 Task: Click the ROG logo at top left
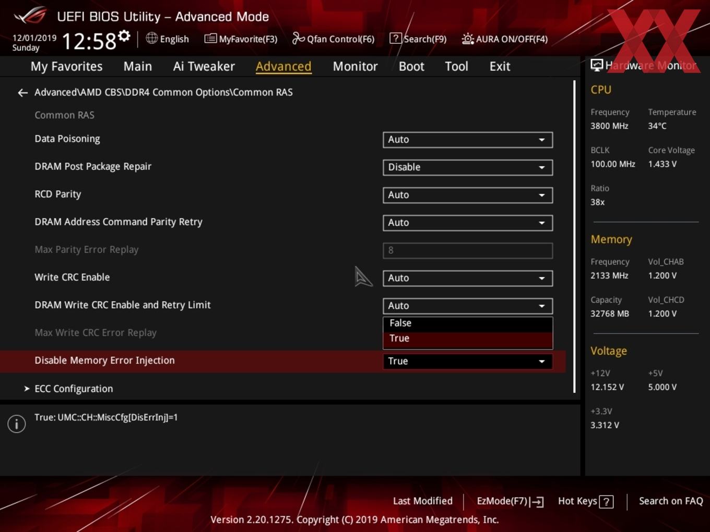click(30, 16)
